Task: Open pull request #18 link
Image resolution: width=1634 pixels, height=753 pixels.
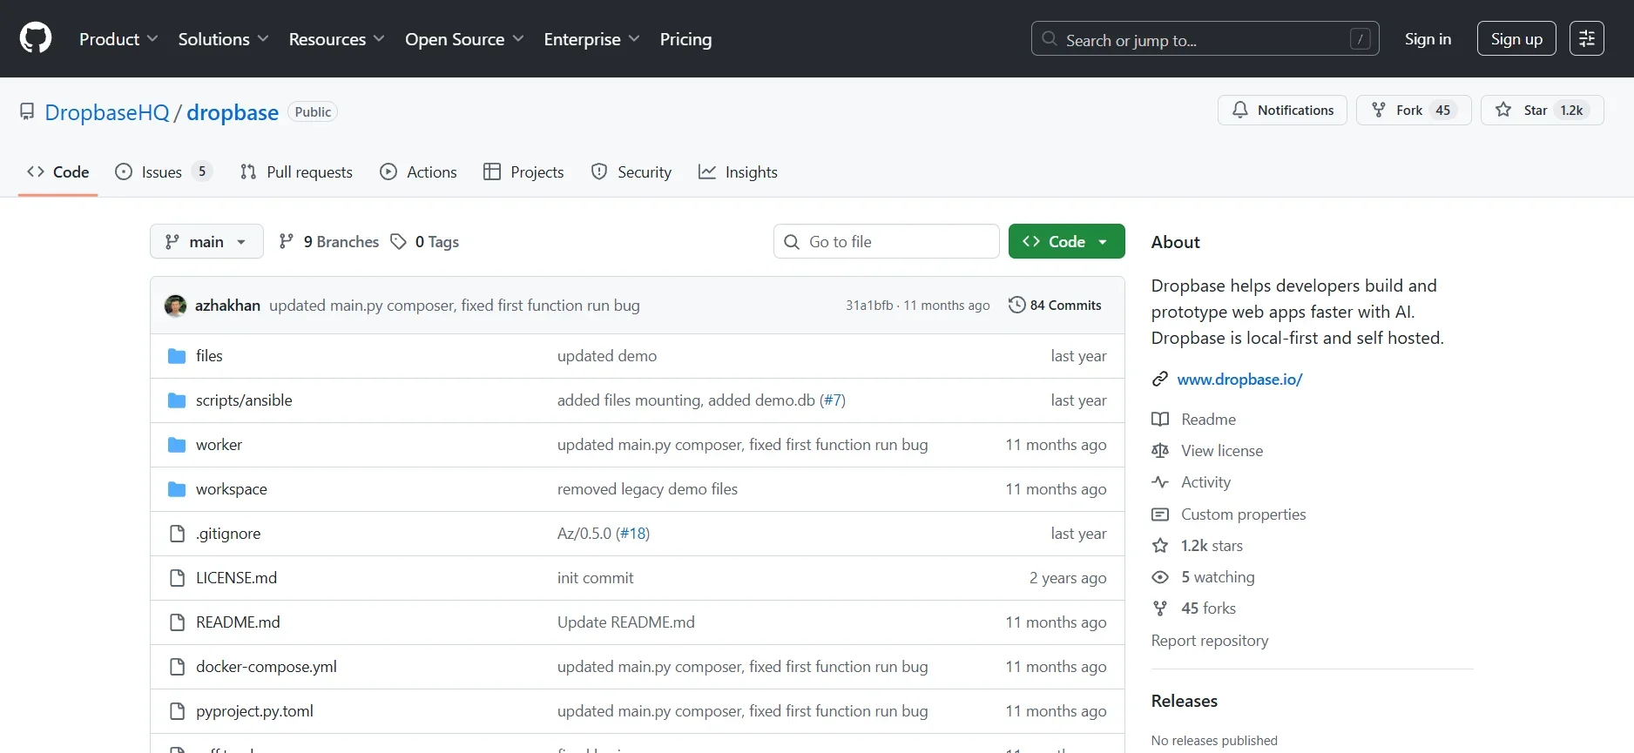Action: tap(632, 534)
